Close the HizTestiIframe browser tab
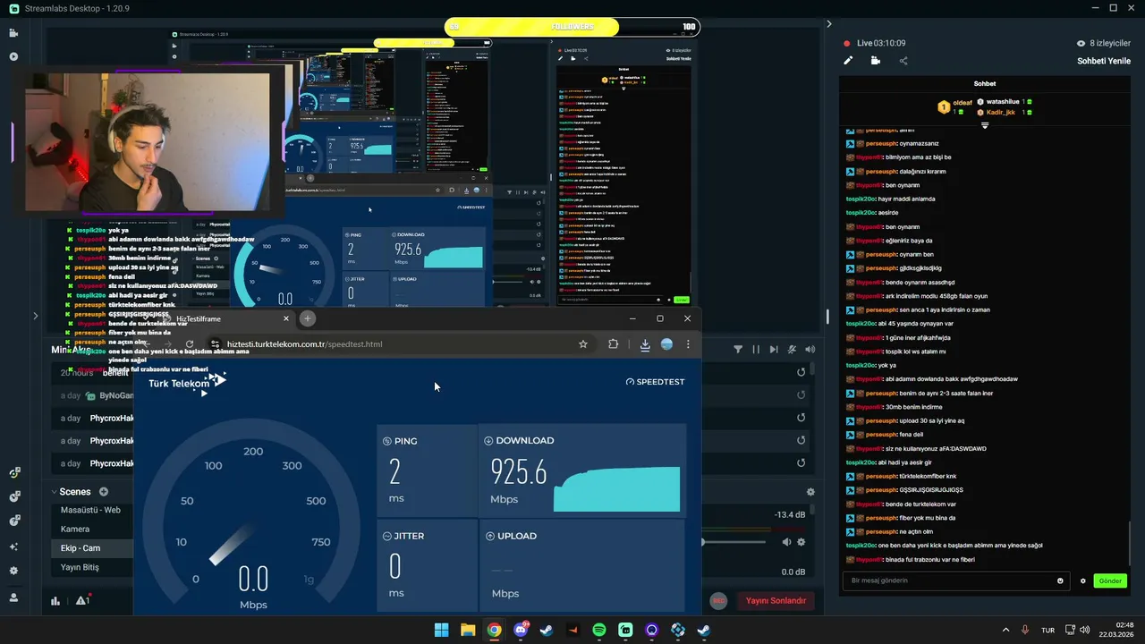This screenshot has height=644, width=1145. [x=286, y=318]
